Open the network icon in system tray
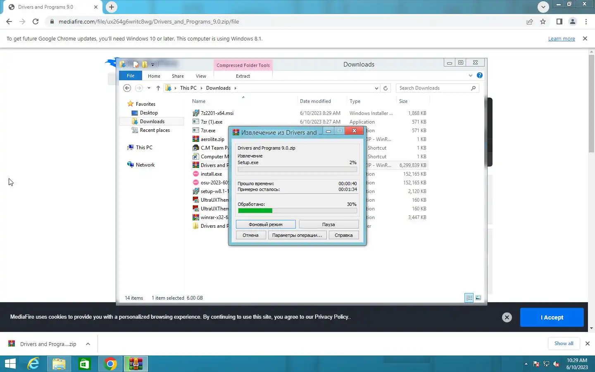 (x=546, y=364)
